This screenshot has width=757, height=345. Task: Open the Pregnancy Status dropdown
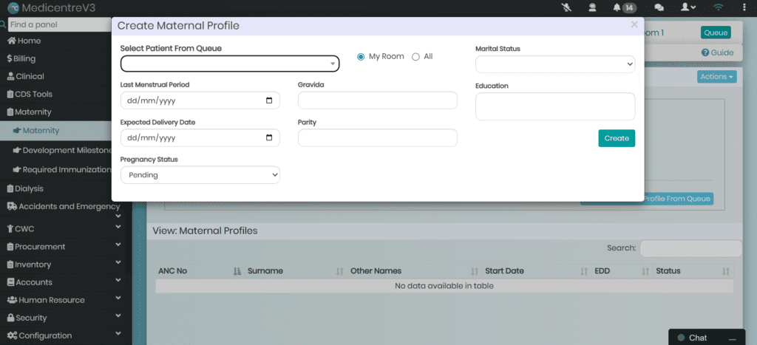point(200,174)
